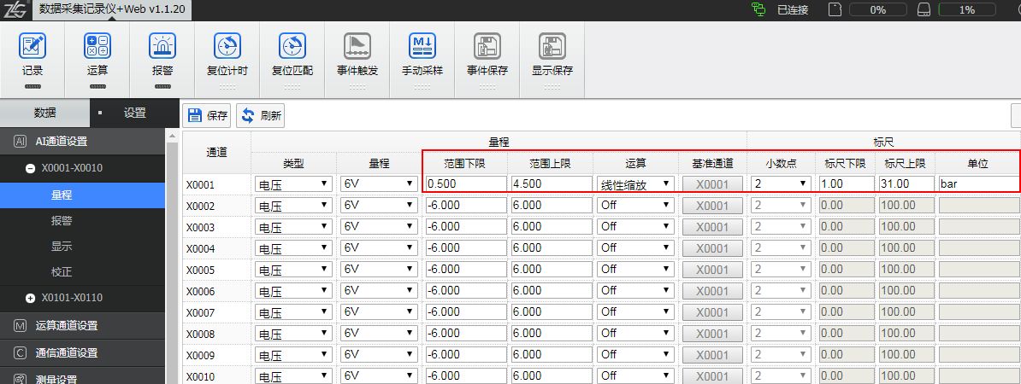This screenshot has width=1021, height=384.
Task: Click the X0001 单位 field containing bar
Action: pyautogui.click(x=977, y=183)
